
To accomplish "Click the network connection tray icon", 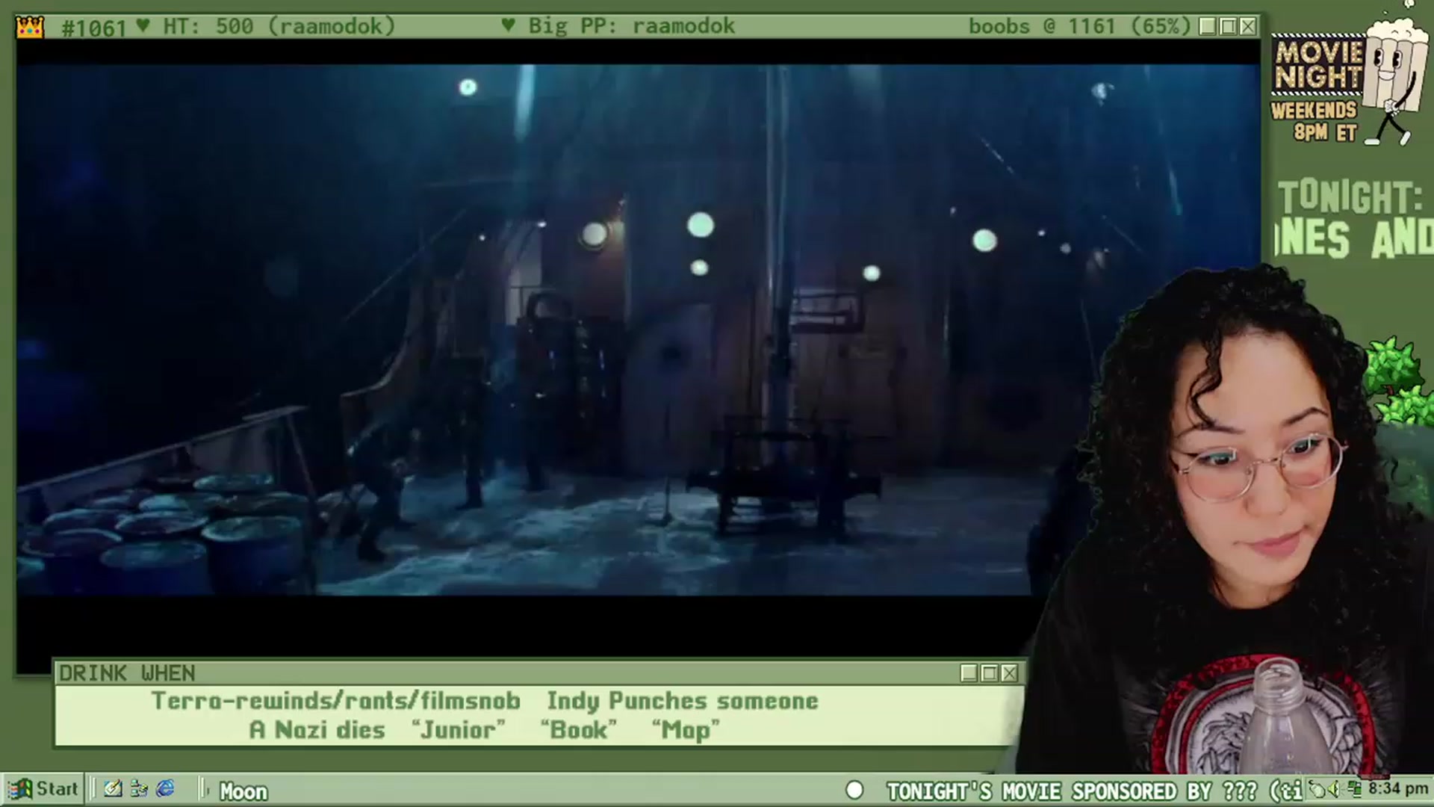I will point(1354,789).
